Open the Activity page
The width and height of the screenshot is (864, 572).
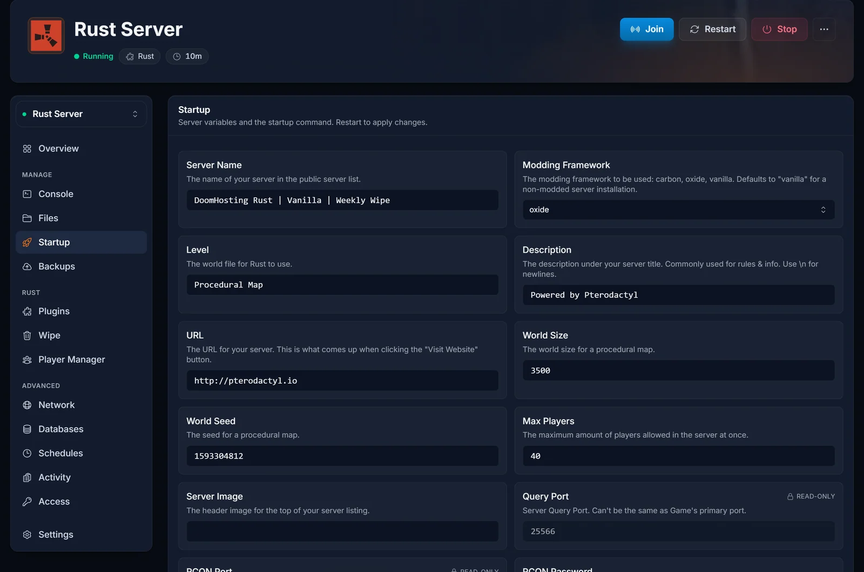[81, 477]
